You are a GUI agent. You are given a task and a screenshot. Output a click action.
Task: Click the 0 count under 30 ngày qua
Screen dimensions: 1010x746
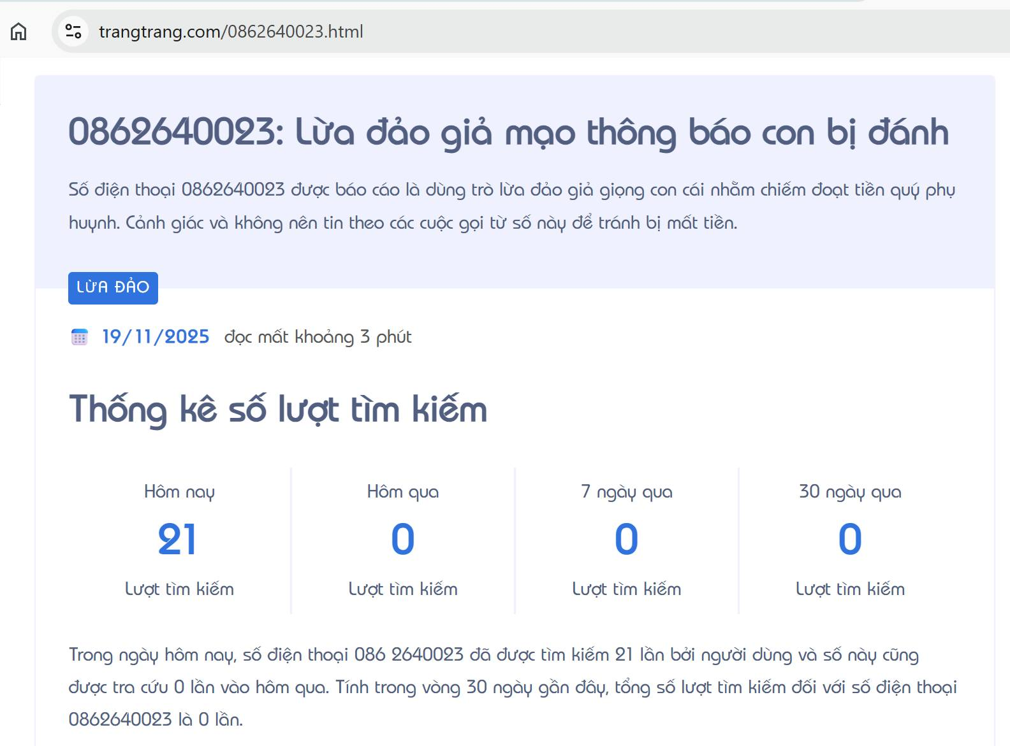click(850, 540)
